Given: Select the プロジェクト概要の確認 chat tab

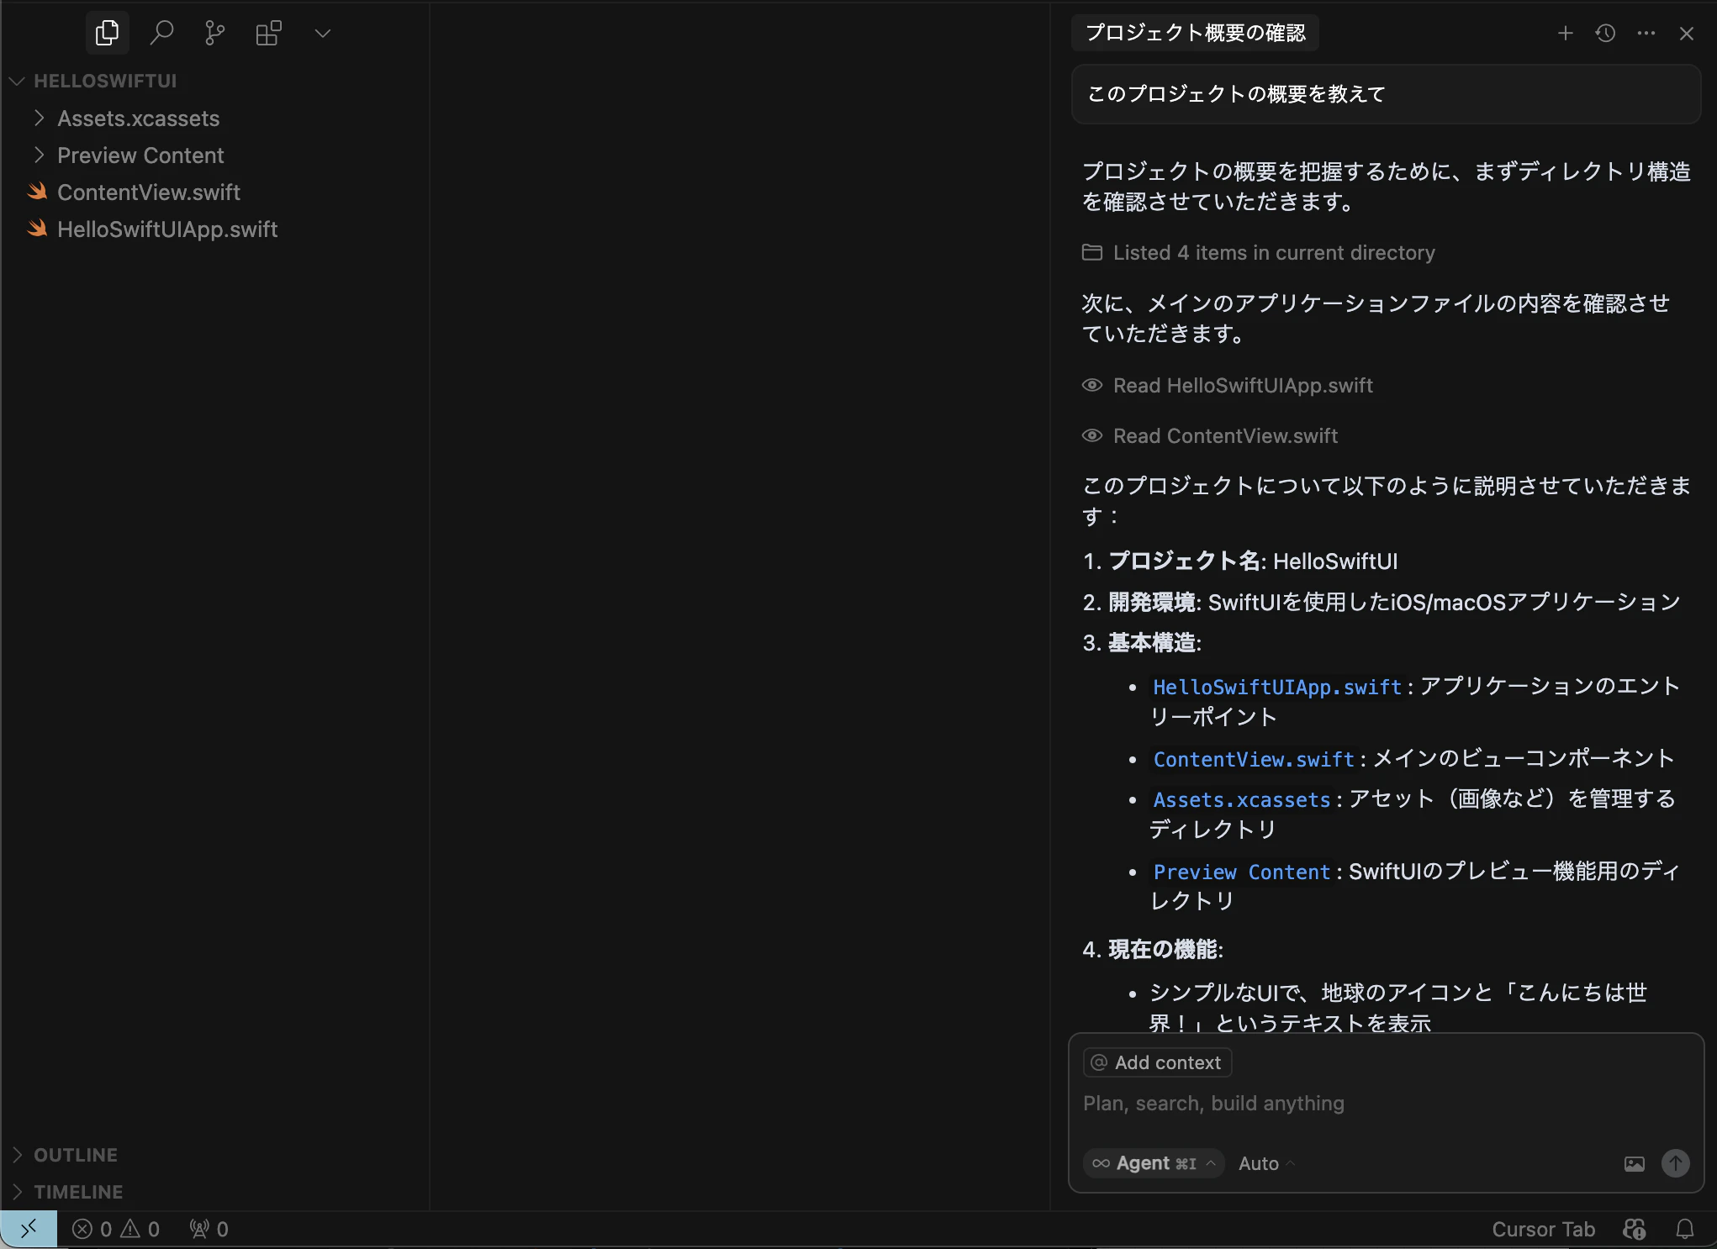Looking at the screenshot, I should click(1195, 33).
